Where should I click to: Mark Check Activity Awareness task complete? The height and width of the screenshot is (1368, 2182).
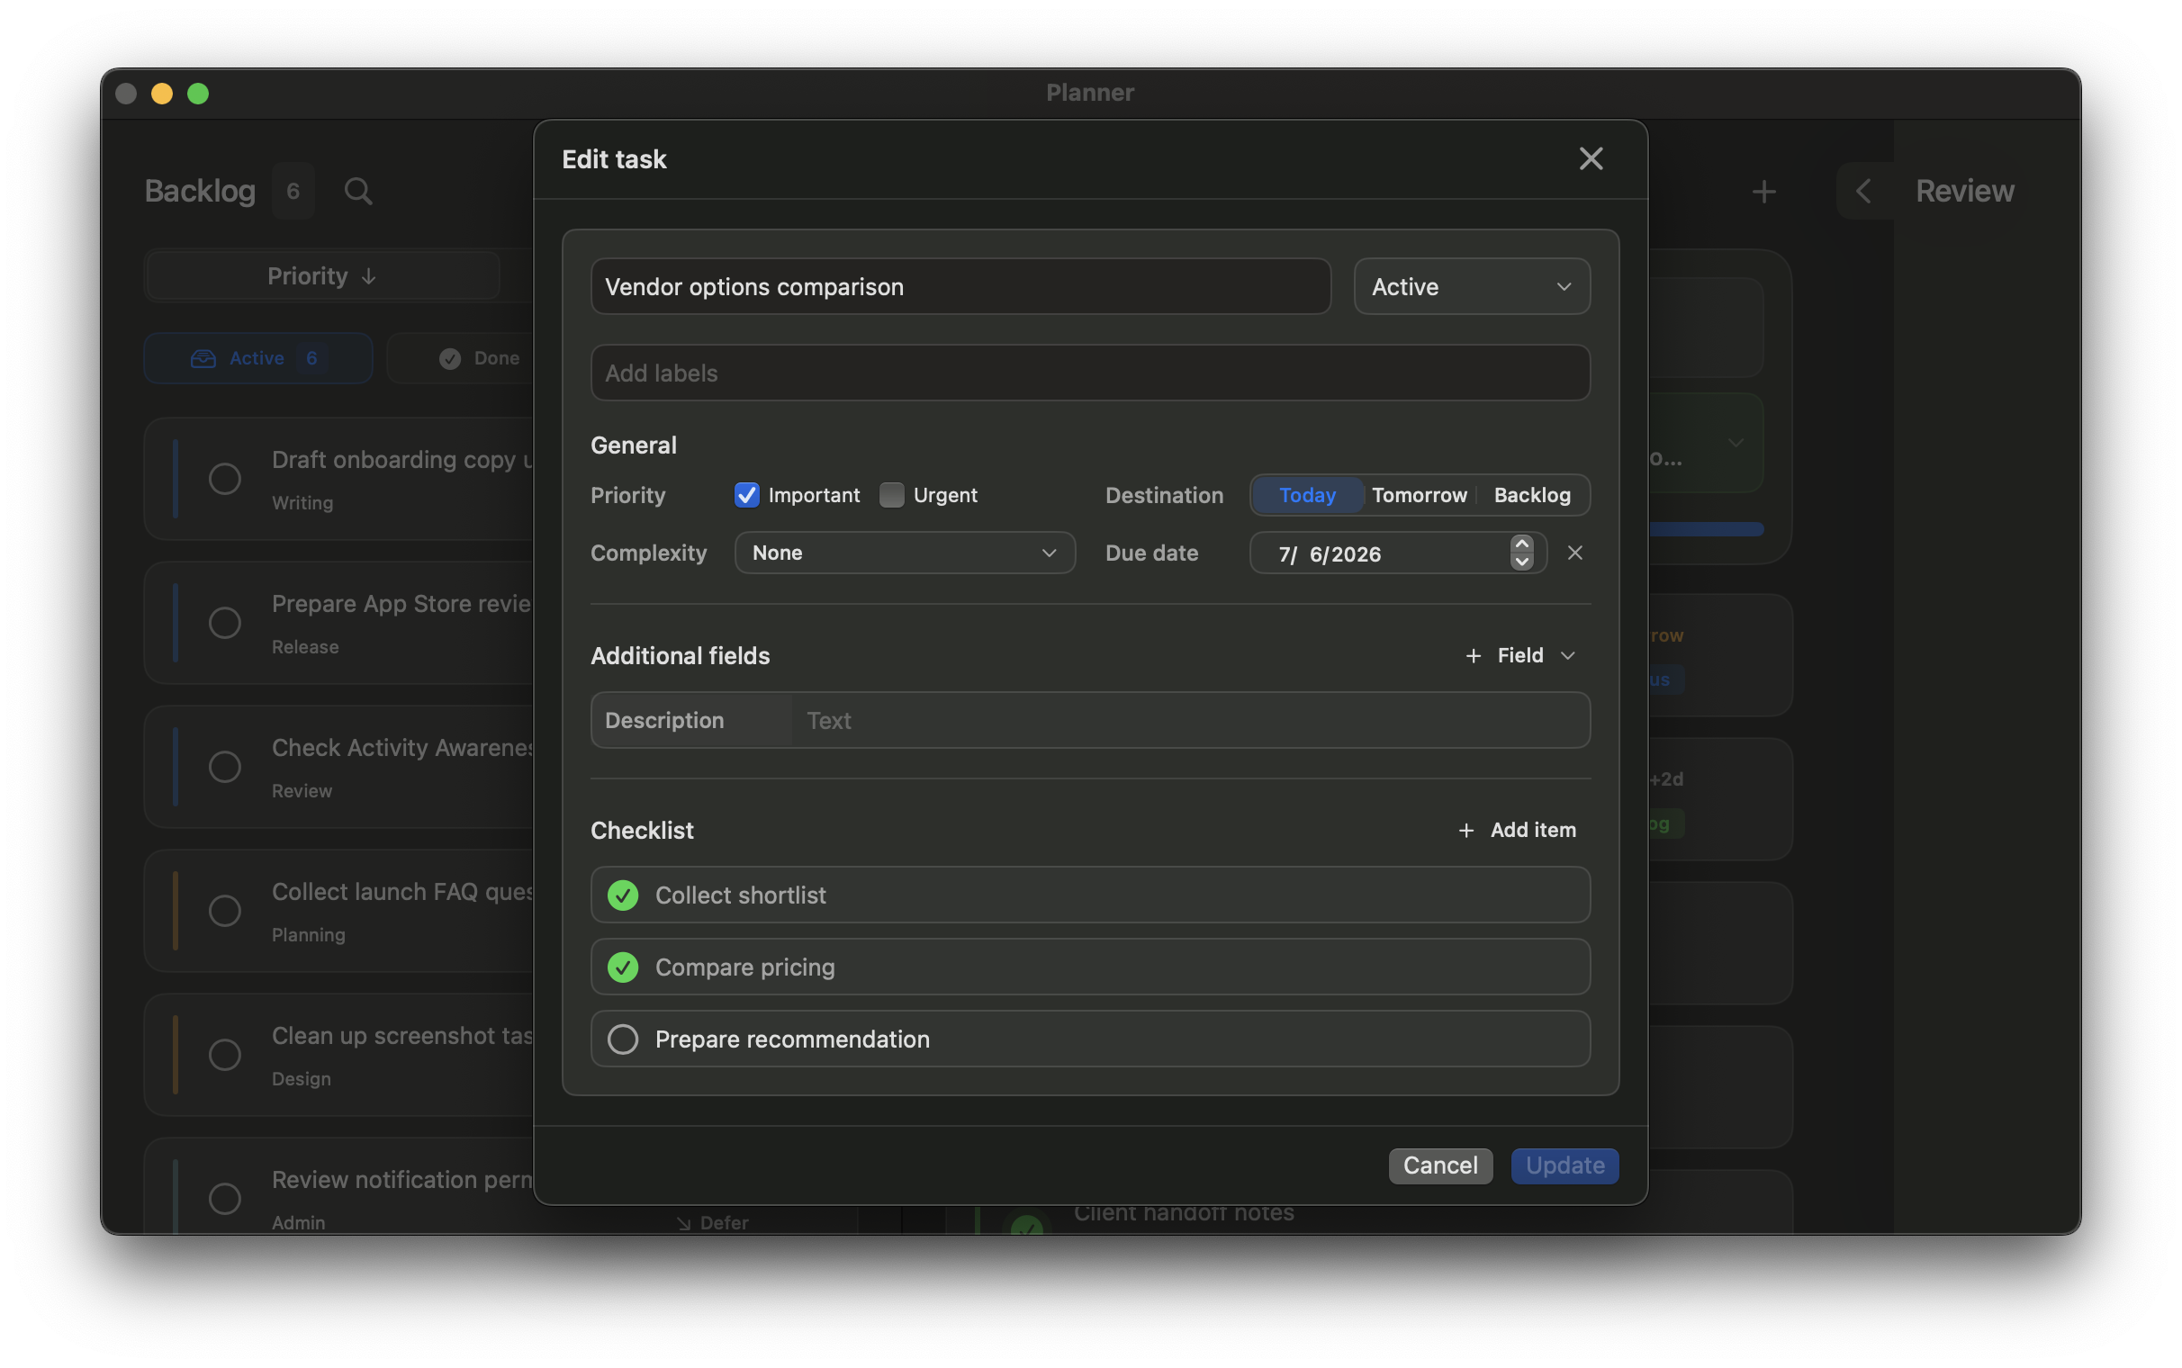(x=224, y=766)
